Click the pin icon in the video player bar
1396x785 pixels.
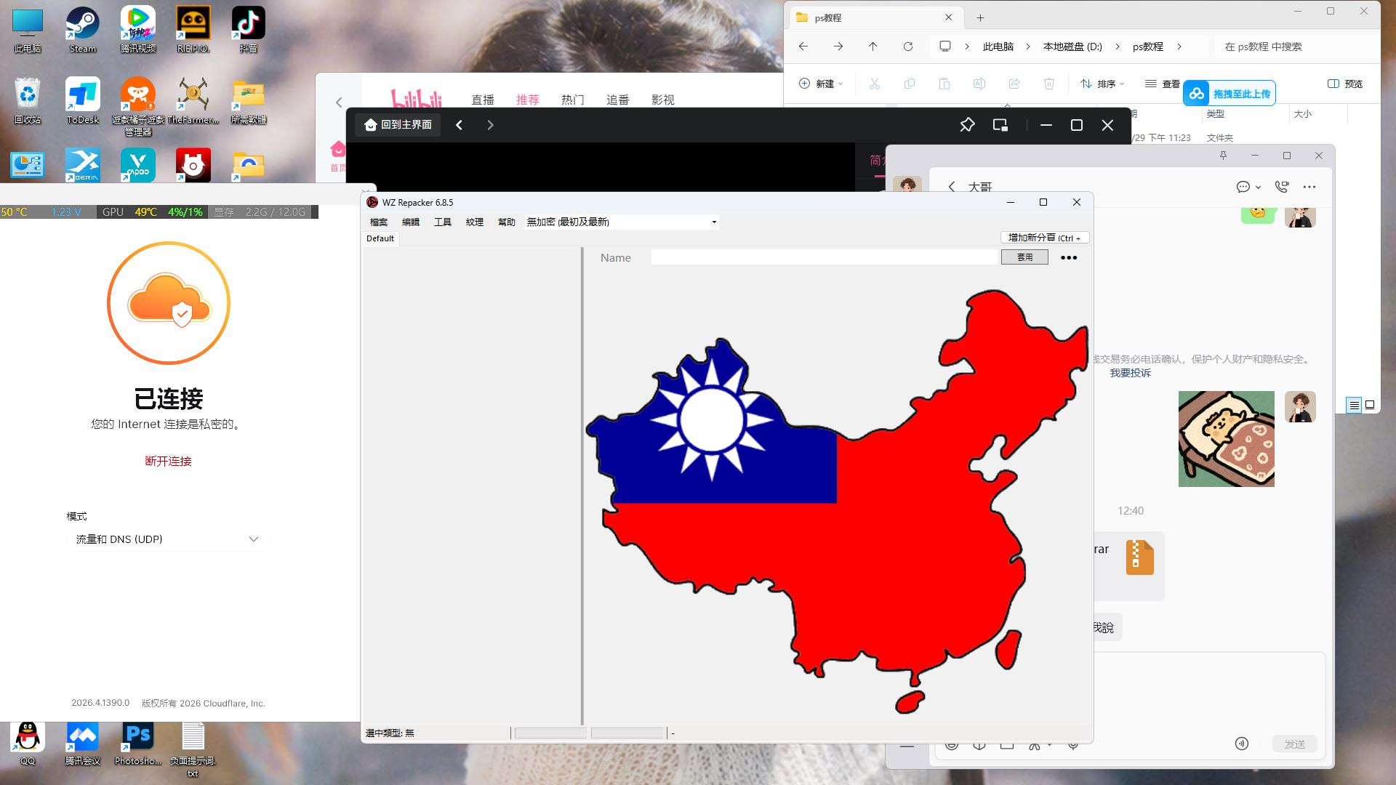tap(967, 125)
